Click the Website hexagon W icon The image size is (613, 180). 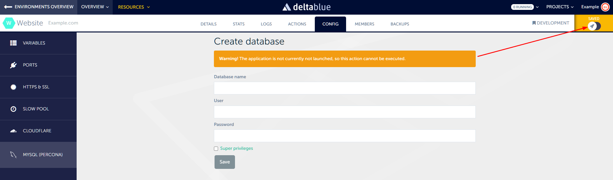pos(9,23)
